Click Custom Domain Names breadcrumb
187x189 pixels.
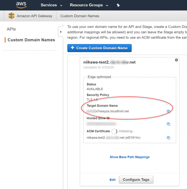[x=80, y=16]
